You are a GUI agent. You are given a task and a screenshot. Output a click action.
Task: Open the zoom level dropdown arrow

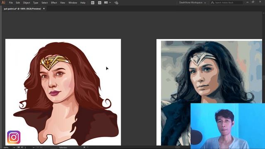click(x=14, y=147)
